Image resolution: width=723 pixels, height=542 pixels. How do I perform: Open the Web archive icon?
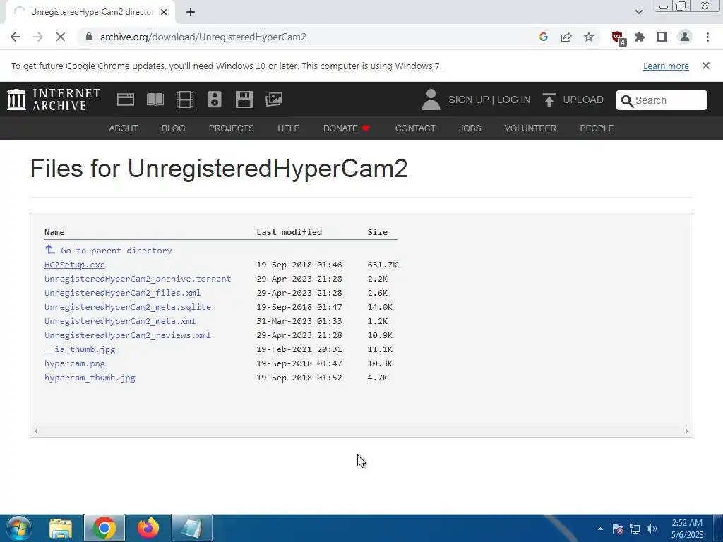coord(126,100)
